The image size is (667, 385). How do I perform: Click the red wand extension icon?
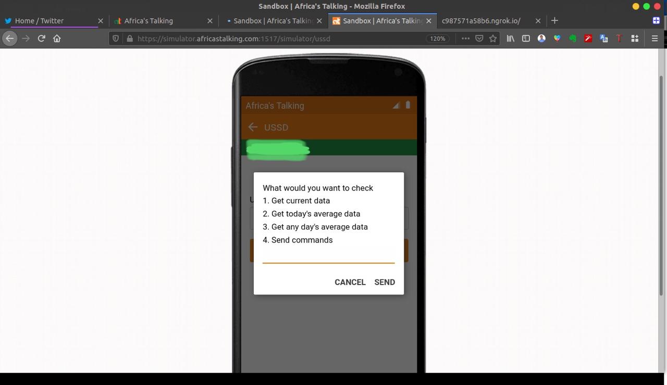(x=588, y=38)
